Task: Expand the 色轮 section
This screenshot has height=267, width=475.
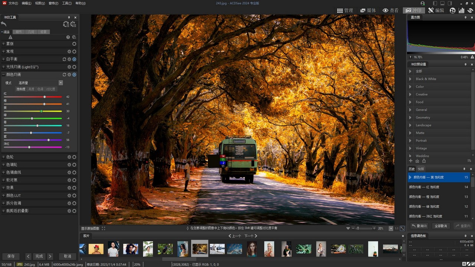Action: [3, 157]
